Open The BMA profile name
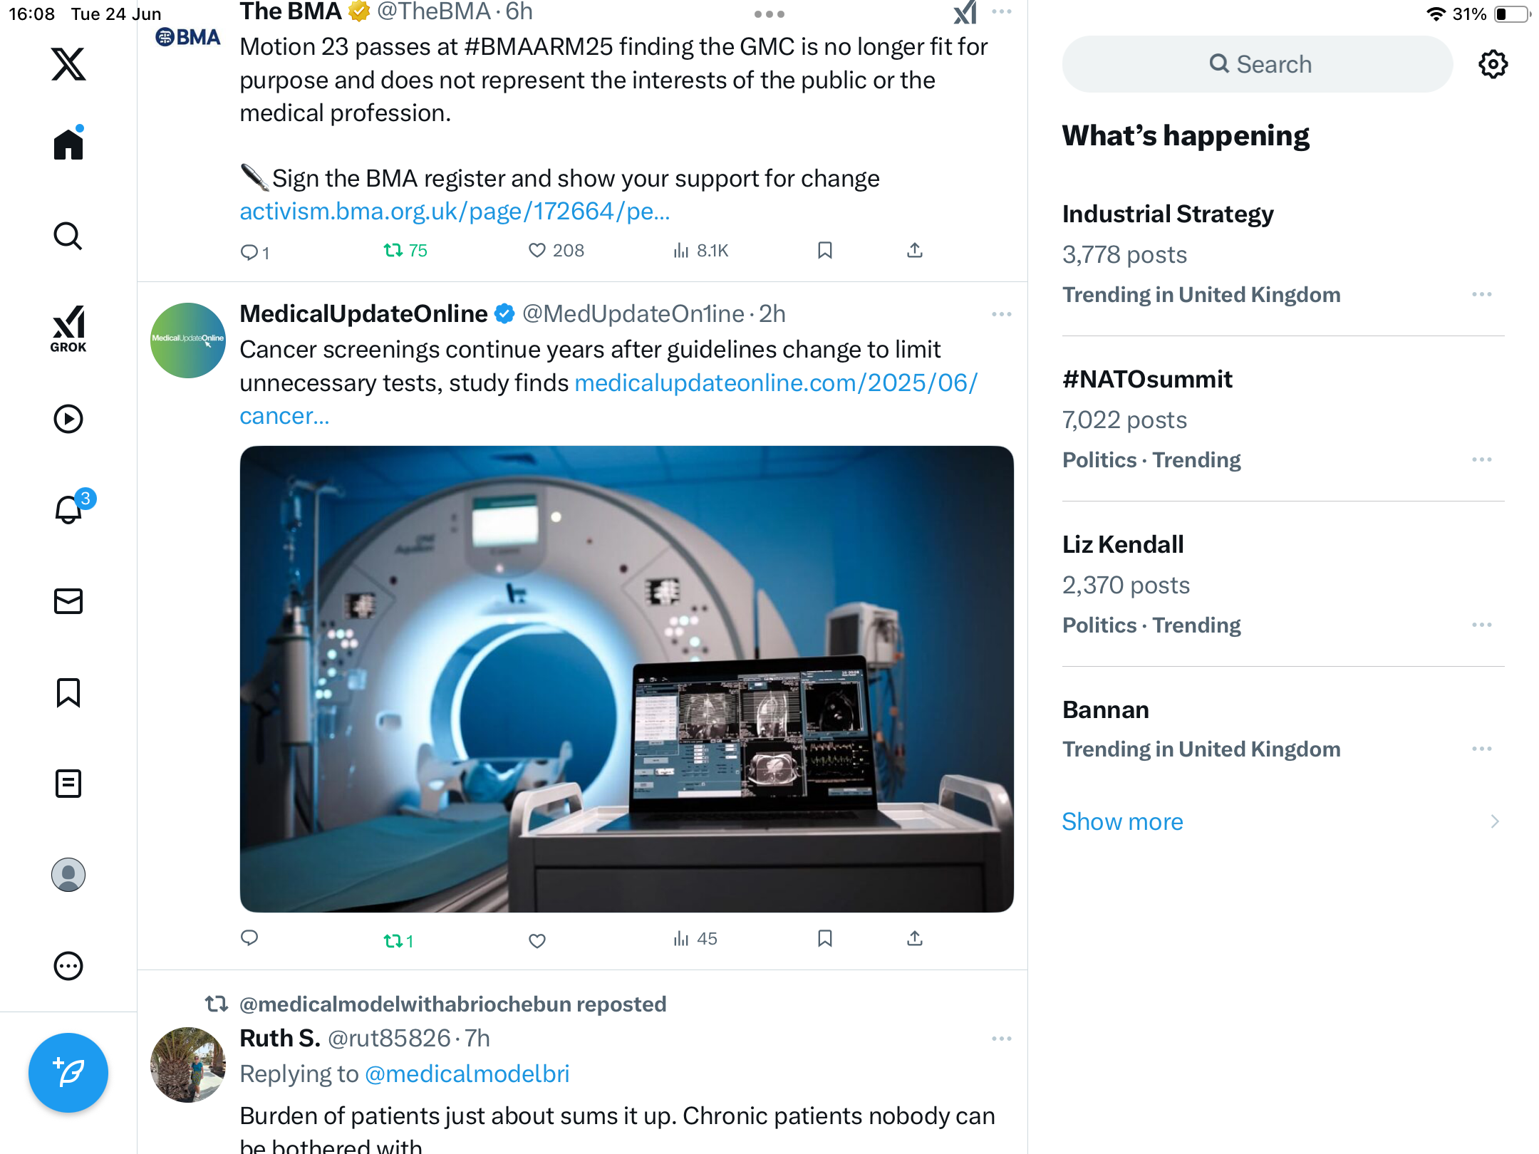Screen dimensions: 1539x1154 pos(291,11)
